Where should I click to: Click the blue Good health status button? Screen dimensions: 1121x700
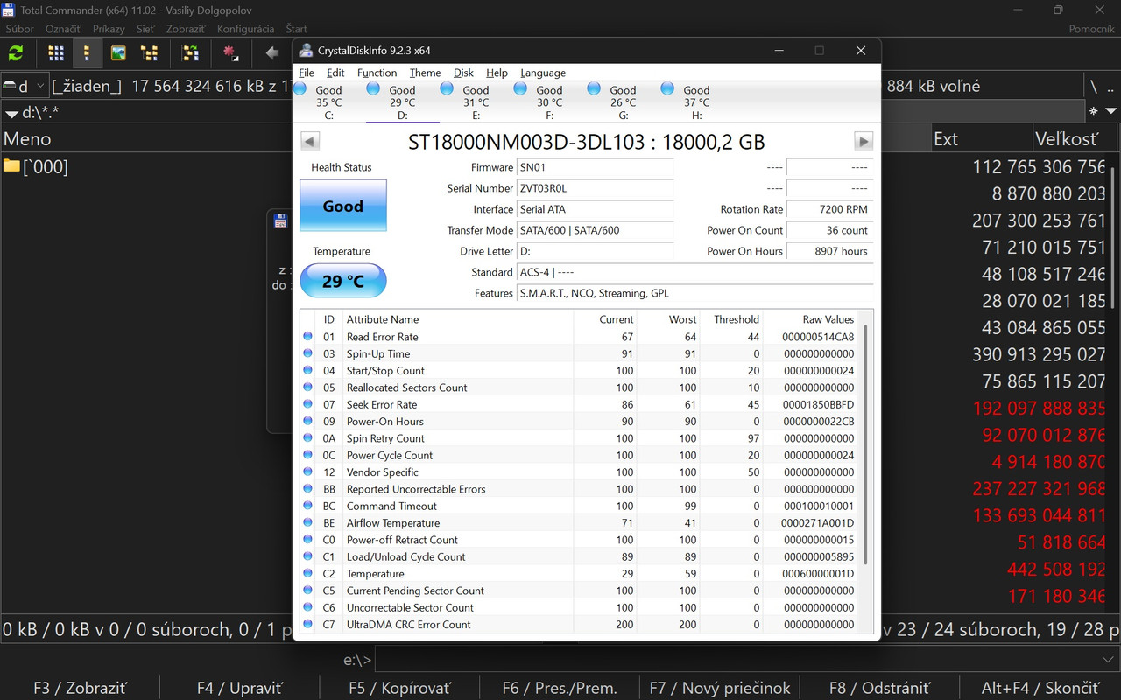(343, 206)
